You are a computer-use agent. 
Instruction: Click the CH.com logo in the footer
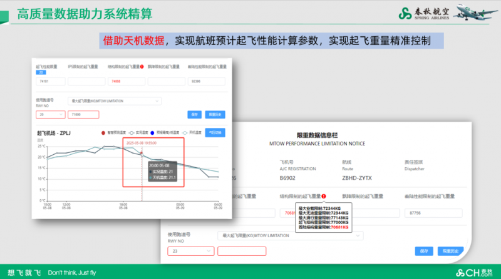pos(474,273)
